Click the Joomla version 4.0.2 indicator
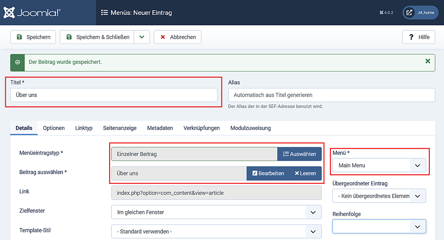Screen dimensions: 444x240 pos(386,13)
